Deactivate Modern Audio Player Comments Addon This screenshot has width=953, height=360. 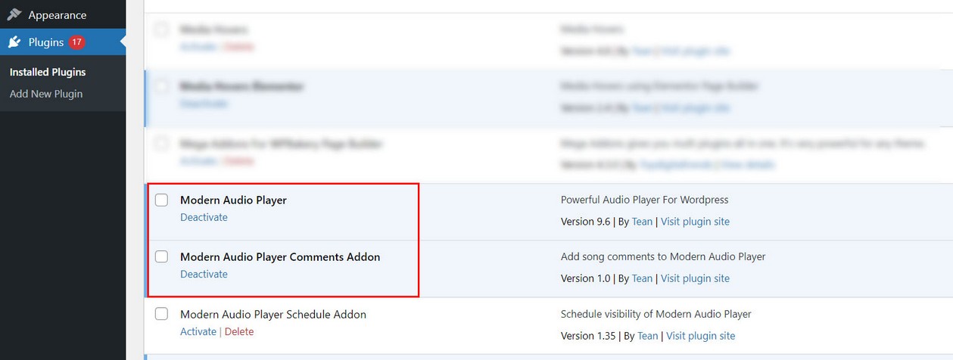coord(204,274)
